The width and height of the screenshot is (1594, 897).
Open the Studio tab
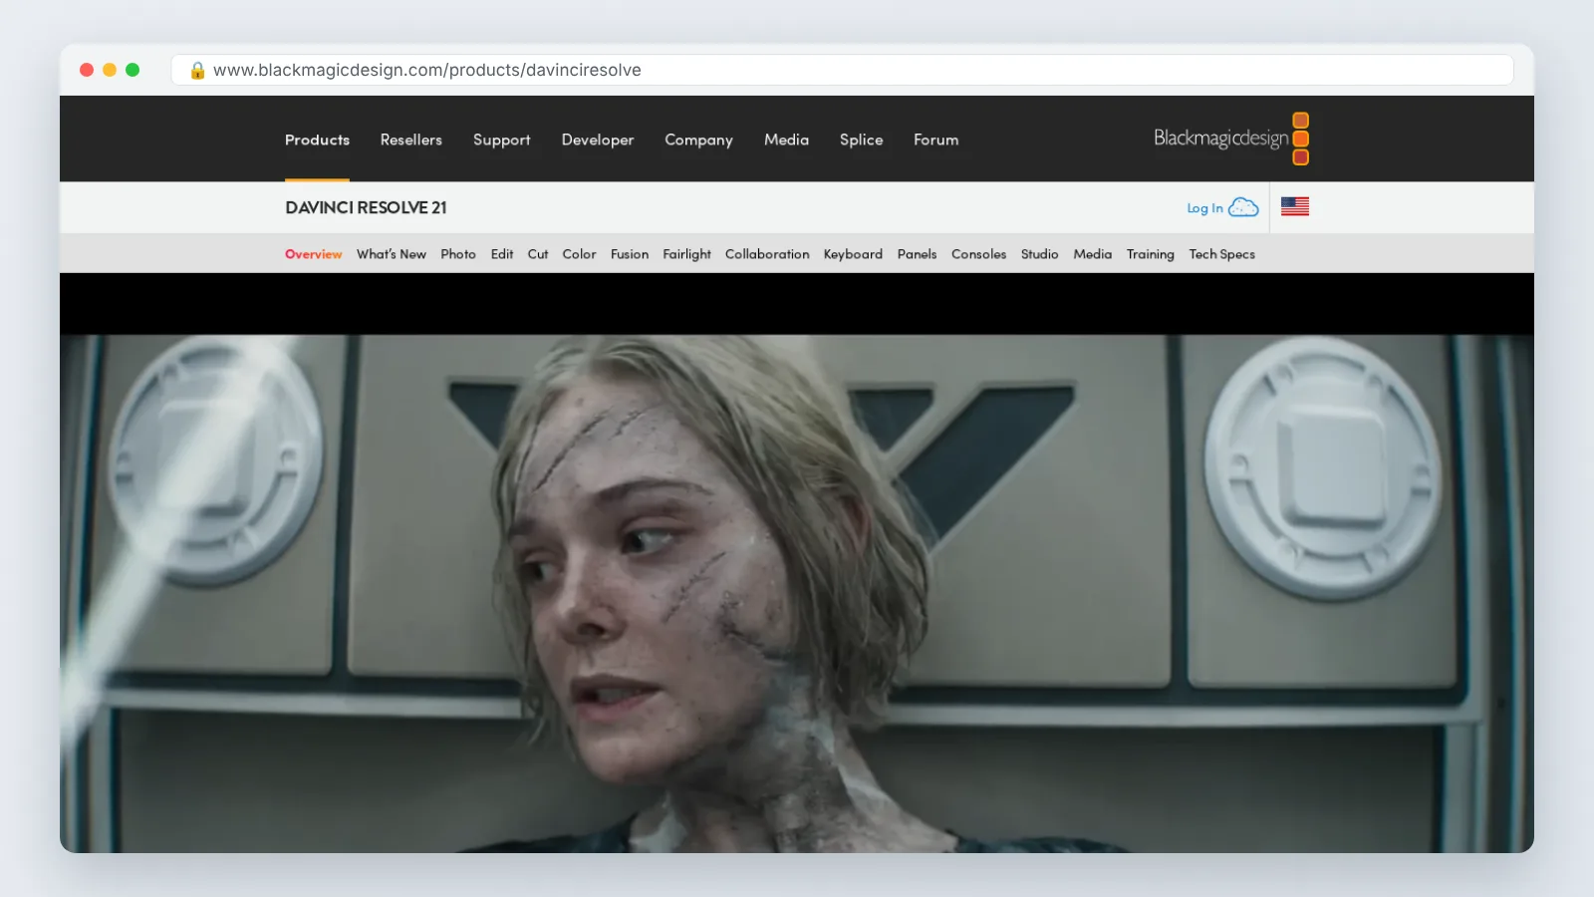[1040, 254]
